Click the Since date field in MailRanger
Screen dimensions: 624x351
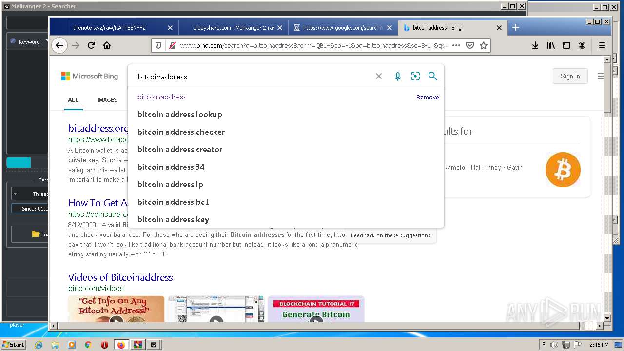pos(29,209)
